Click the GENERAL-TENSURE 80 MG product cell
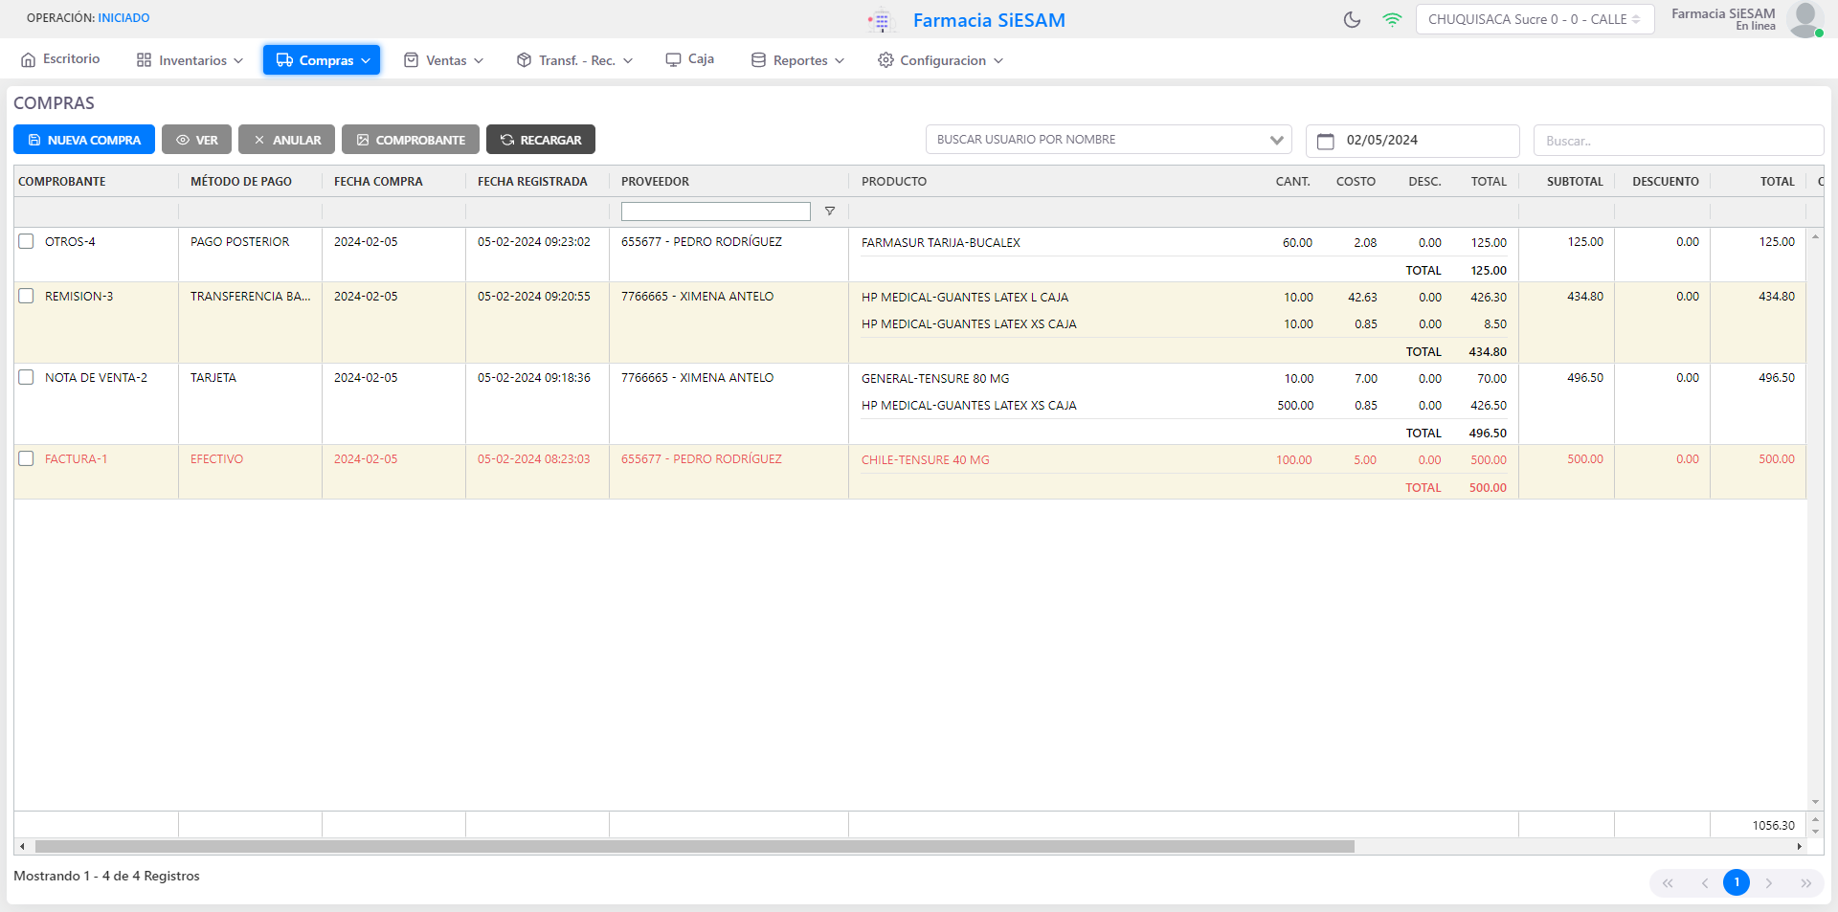Viewport: 1838px width, 912px height. pyautogui.click(x=935, y=379)
